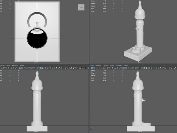Open the Shading menu in lower-right panel
This screenshot has width=177, height=133.
coord(98,65)
